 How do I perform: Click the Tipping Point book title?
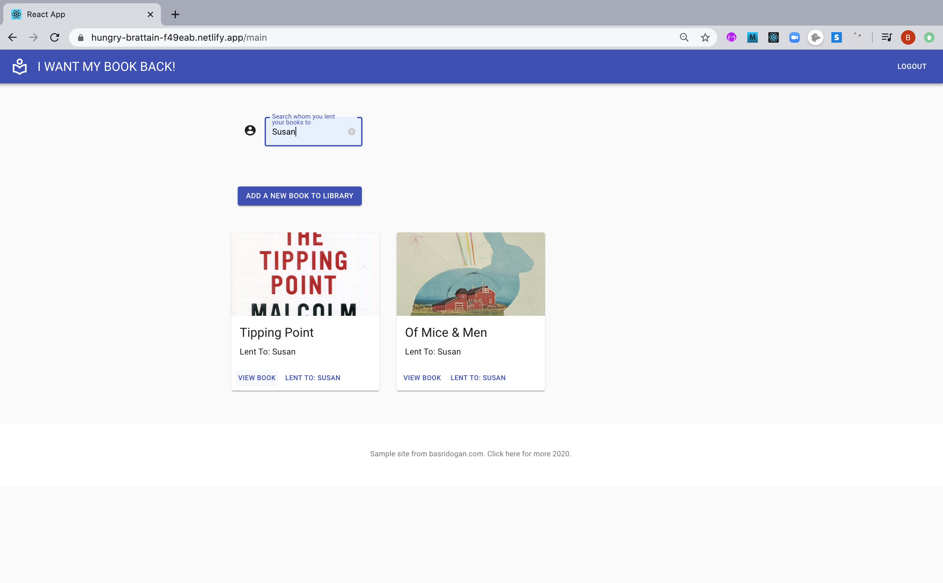point(276,333)
